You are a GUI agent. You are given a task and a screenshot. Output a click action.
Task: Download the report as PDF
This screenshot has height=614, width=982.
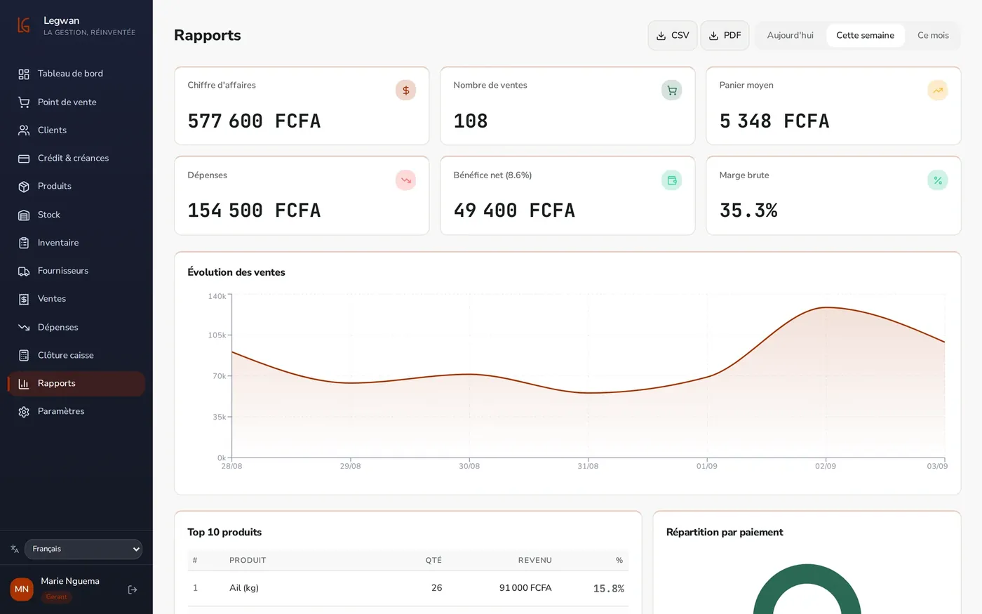(x=725, y=35)
